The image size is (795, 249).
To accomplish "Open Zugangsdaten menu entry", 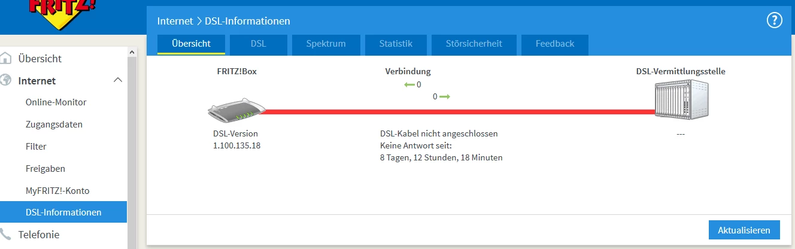I will point(54,124).
